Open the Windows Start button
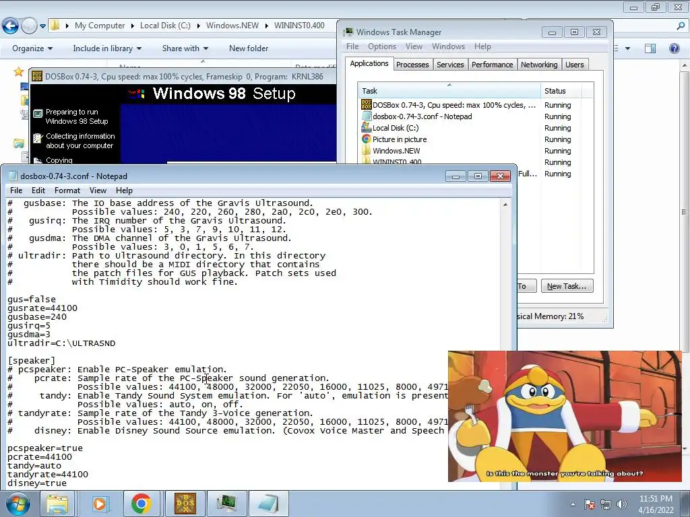 coord(18,504)
